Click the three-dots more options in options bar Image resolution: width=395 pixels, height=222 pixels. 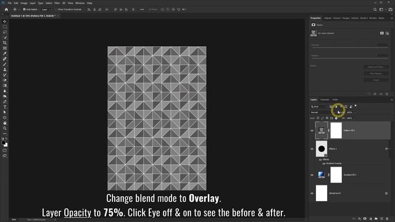[142, 10]
